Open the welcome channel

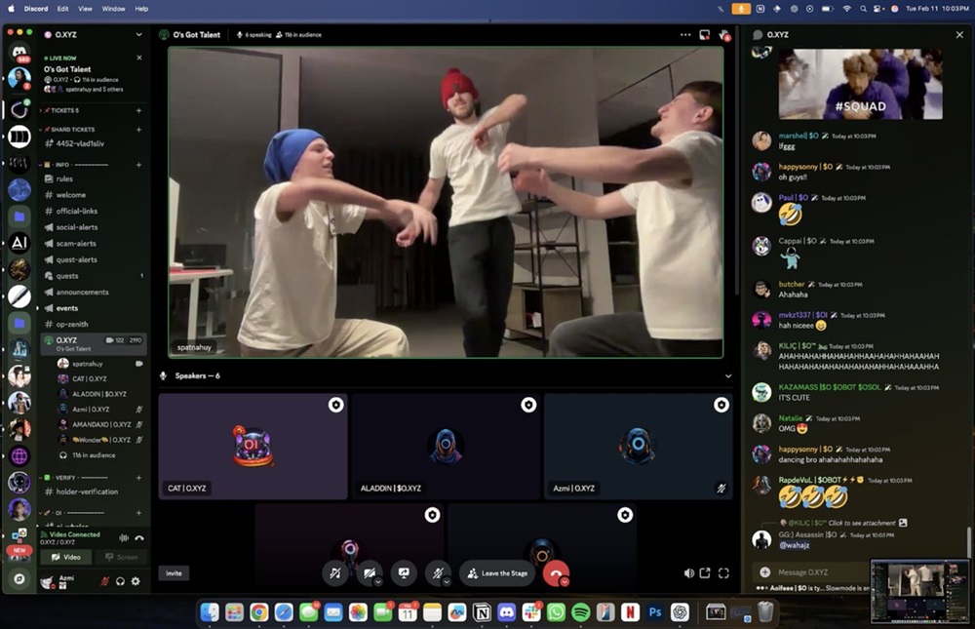(71, 195)
